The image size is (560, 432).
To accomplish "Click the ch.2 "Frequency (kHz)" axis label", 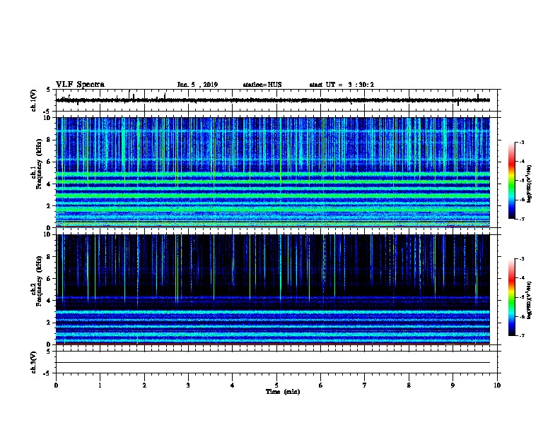I will tap(39, 280).
